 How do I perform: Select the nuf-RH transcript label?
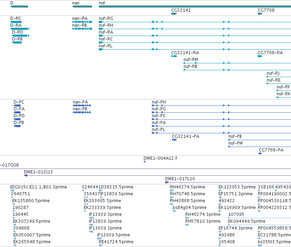click(x=106, y=25)
